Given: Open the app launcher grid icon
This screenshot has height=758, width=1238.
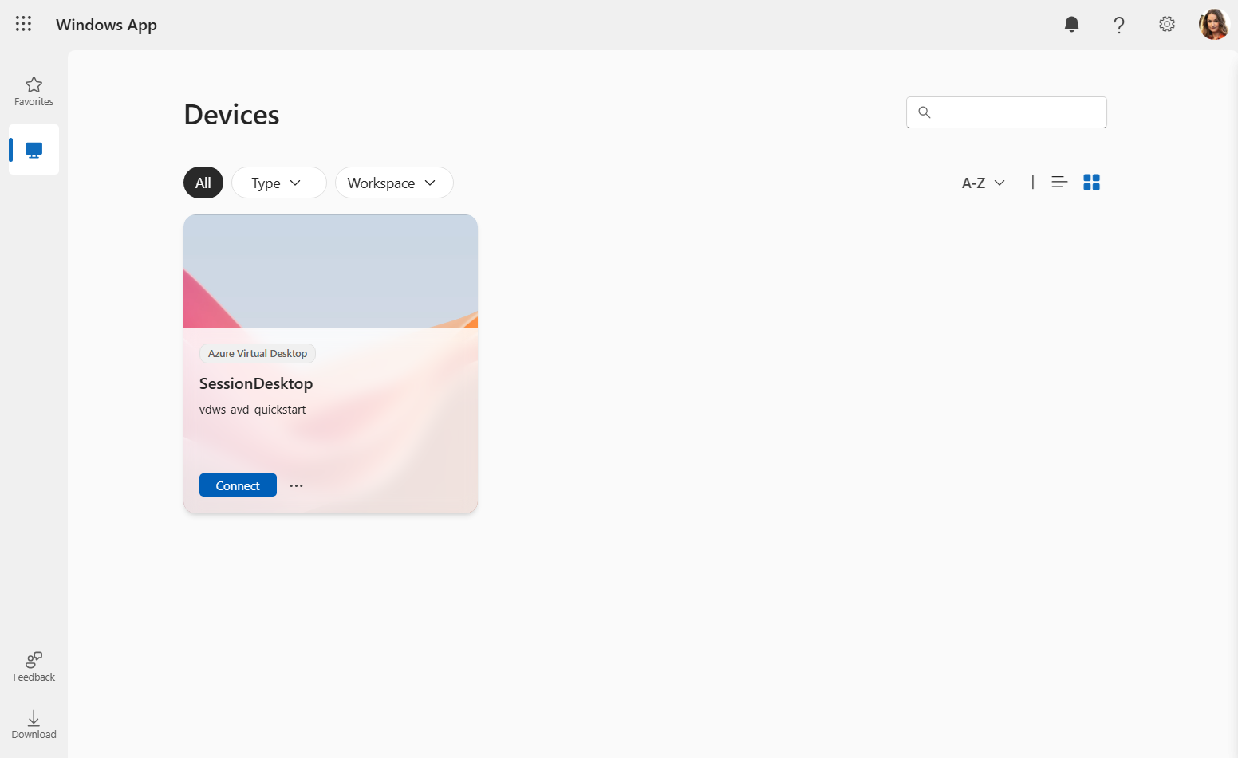Looking at the screenshot, I should tap(23, 23).
